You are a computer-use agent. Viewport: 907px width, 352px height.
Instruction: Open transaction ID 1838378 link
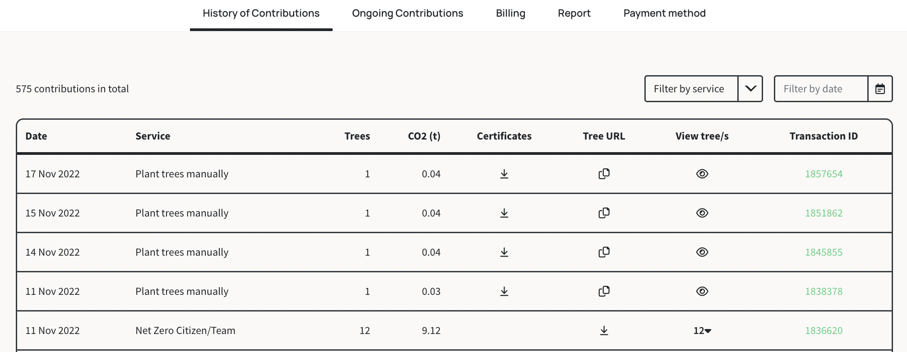point(824,291)
